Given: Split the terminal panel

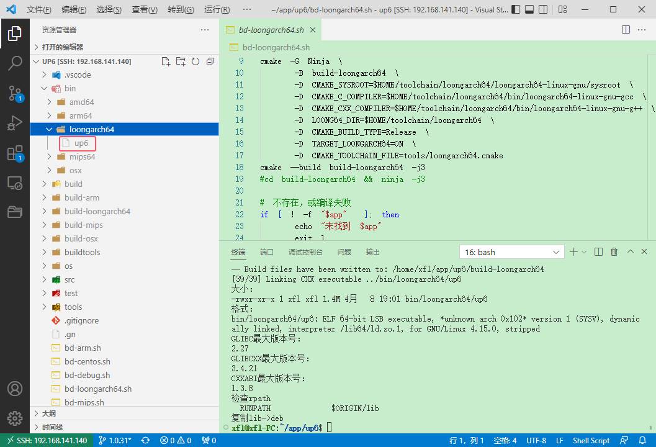Looking at the screenshot, I should pos(598,251).
